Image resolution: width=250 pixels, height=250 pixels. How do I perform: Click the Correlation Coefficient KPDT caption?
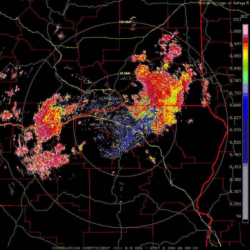point(125,248)
